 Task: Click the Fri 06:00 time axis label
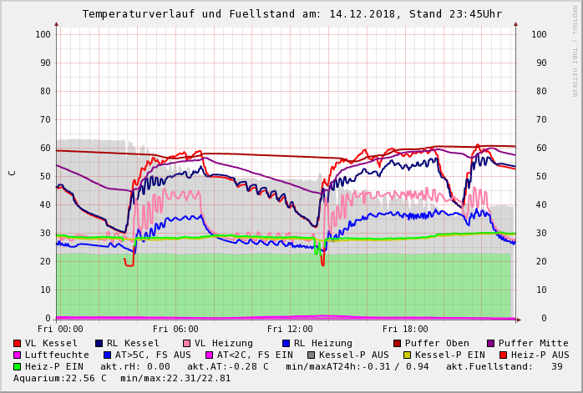[x=175, y=329]
